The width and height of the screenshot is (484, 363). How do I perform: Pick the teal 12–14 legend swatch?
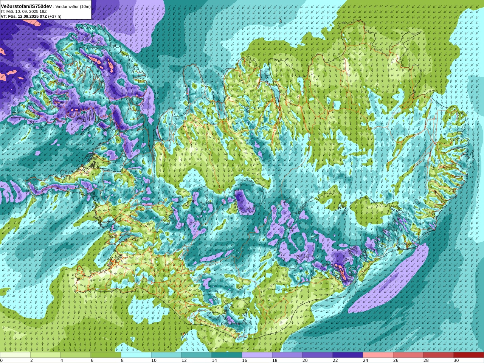[x=197, y=355]
